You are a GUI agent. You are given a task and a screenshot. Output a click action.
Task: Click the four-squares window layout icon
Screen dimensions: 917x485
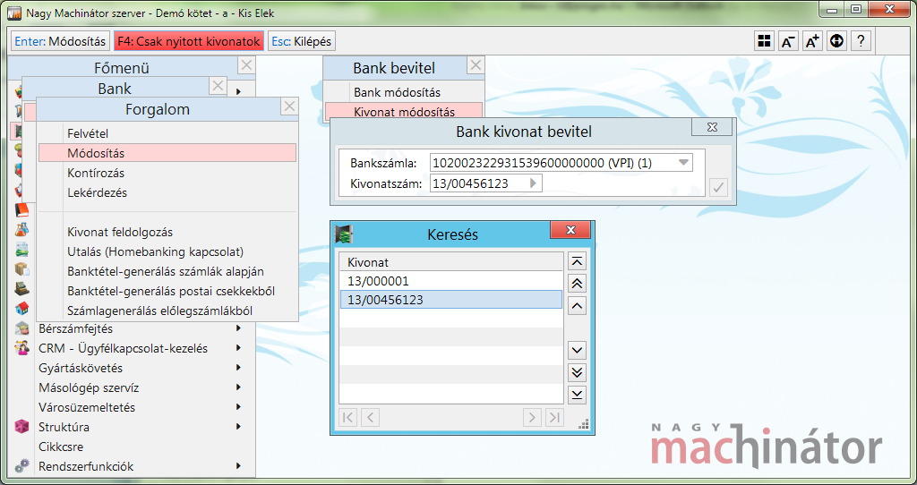click(x=764, y=41)
